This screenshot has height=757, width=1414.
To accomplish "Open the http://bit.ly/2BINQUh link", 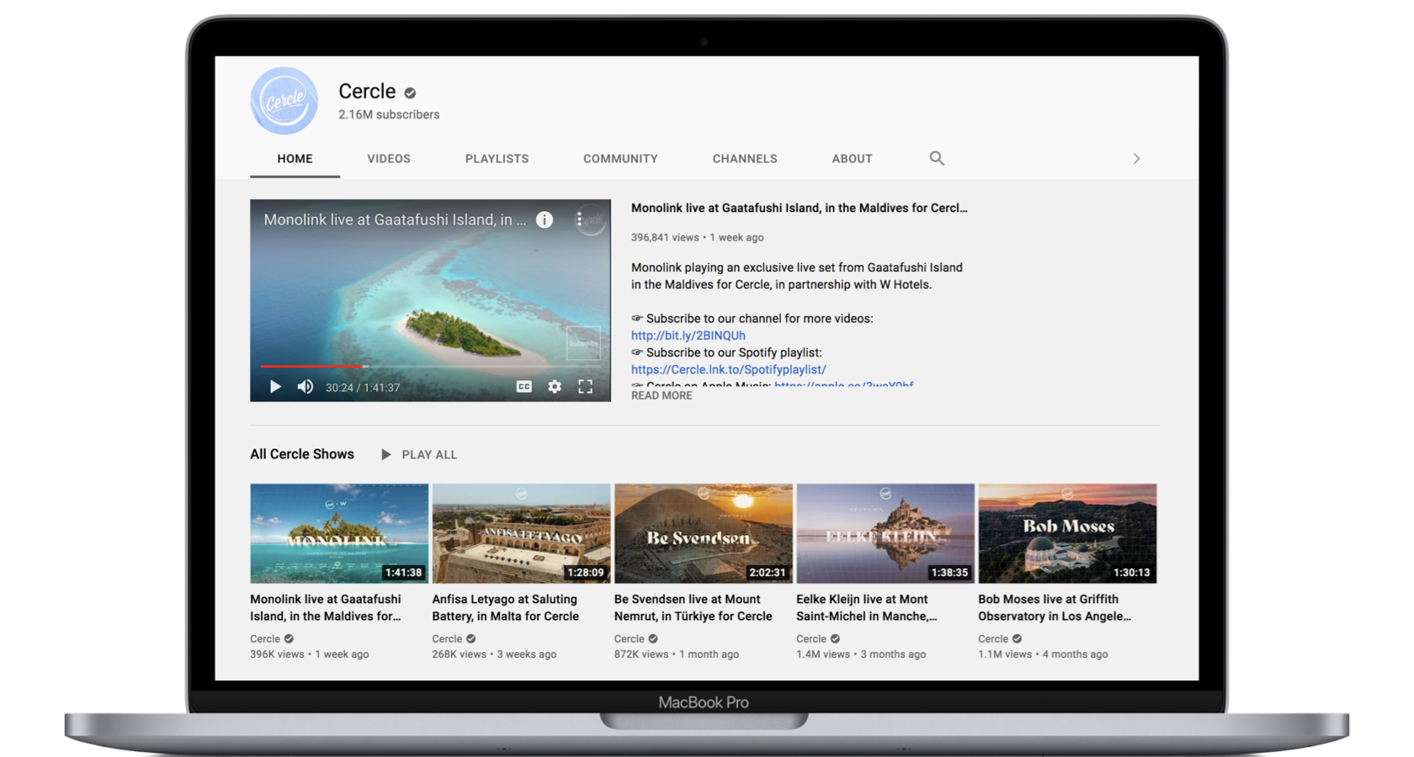I will click(688, 336).
